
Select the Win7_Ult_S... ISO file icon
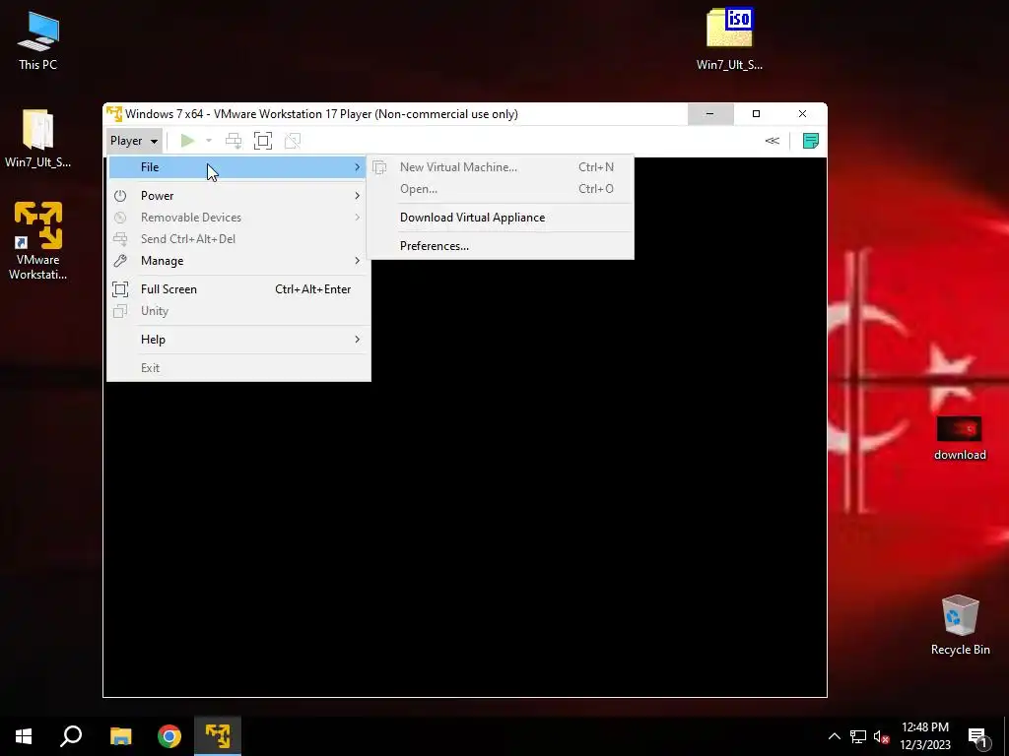pos(729,38)
